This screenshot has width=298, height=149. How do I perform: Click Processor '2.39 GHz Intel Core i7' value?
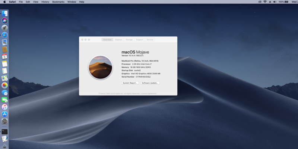[x=142, y=64]
